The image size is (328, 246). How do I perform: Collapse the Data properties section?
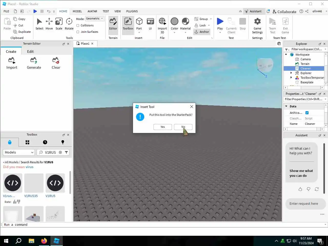point(286,106)
